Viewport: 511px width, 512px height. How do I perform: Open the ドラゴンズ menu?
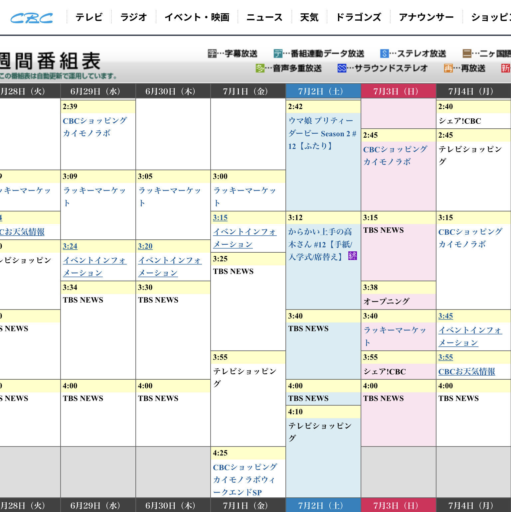pyautogui.click(x=359, y=17)
